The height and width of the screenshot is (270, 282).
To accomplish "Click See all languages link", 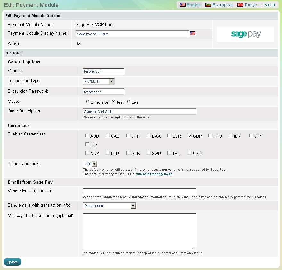I will [x=270, y=5].
